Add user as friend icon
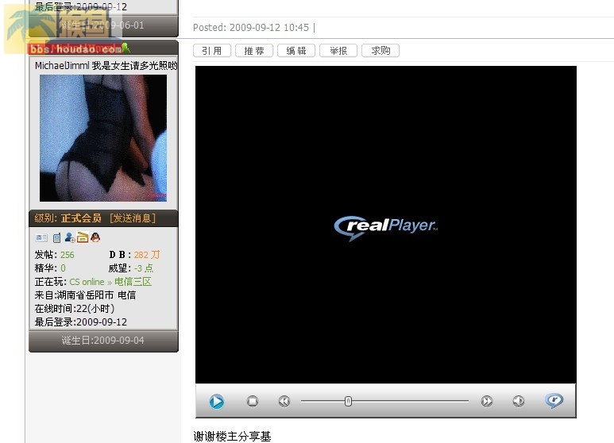The width and height of the screenshot is (614, 443). (x=70, y=237)
